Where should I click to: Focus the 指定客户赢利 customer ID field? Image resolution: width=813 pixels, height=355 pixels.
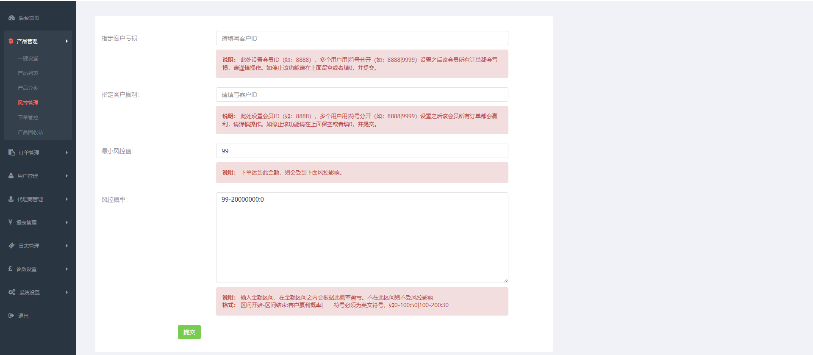pos(362,94)
